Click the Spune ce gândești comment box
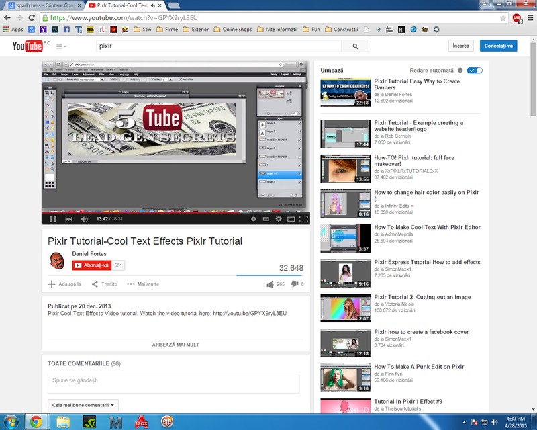The image size is (537, 430). tap(174, 384)
